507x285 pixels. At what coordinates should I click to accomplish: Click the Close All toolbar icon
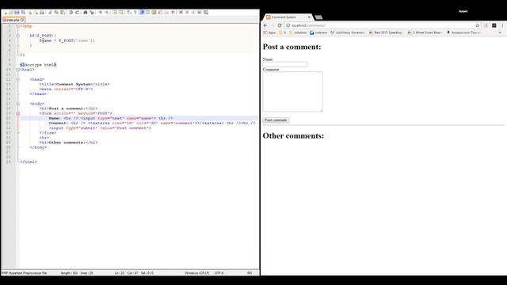pos(36,13)
